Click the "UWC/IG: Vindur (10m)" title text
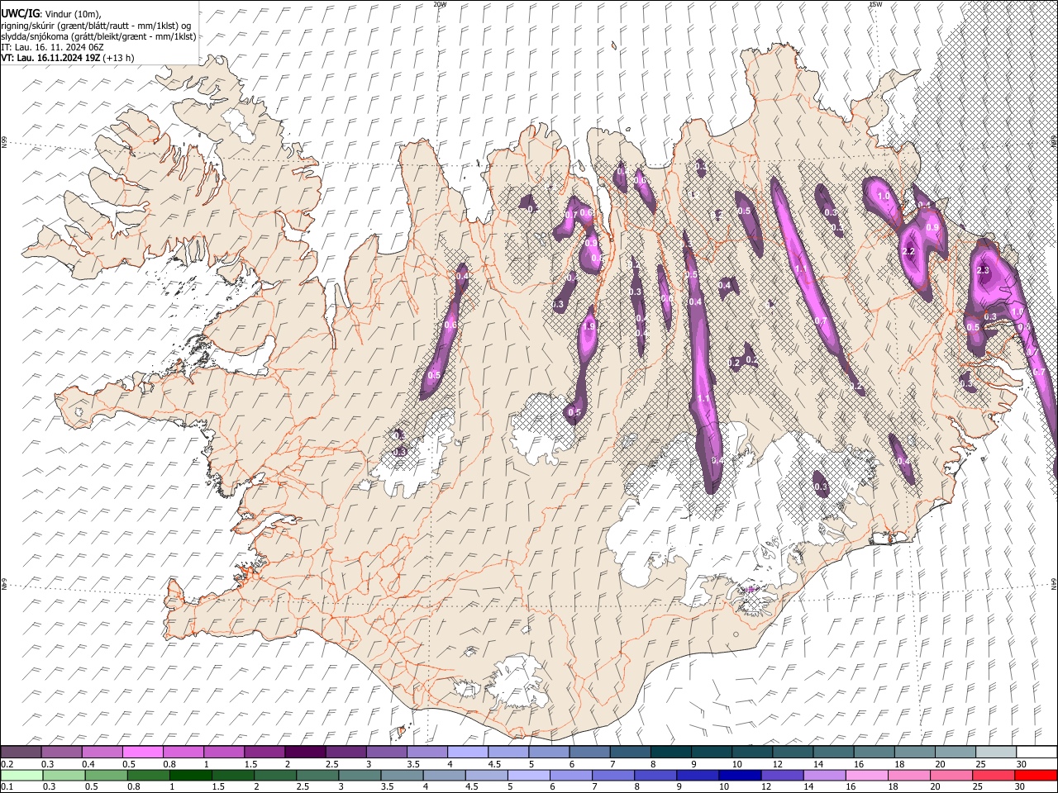 coord(51,14)
